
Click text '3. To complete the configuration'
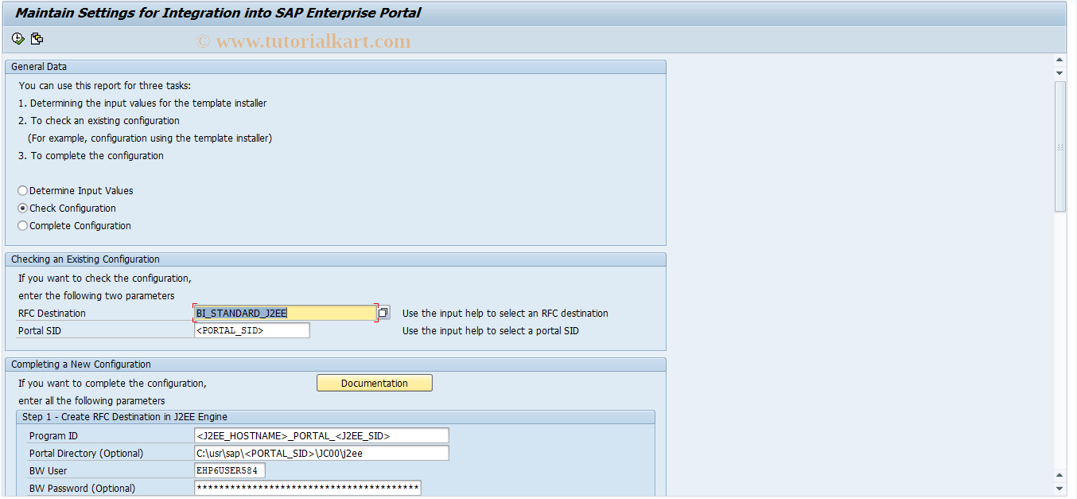[x=91, y=156]
